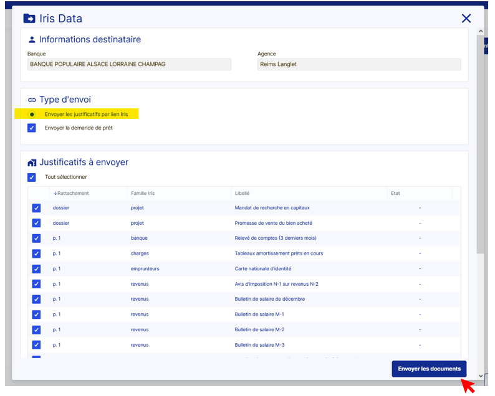This screenshot has height=396, width=495.
Task: Click the link icon beside Type d'envoi
Action: pyautogui.click(x=32, y=100)
